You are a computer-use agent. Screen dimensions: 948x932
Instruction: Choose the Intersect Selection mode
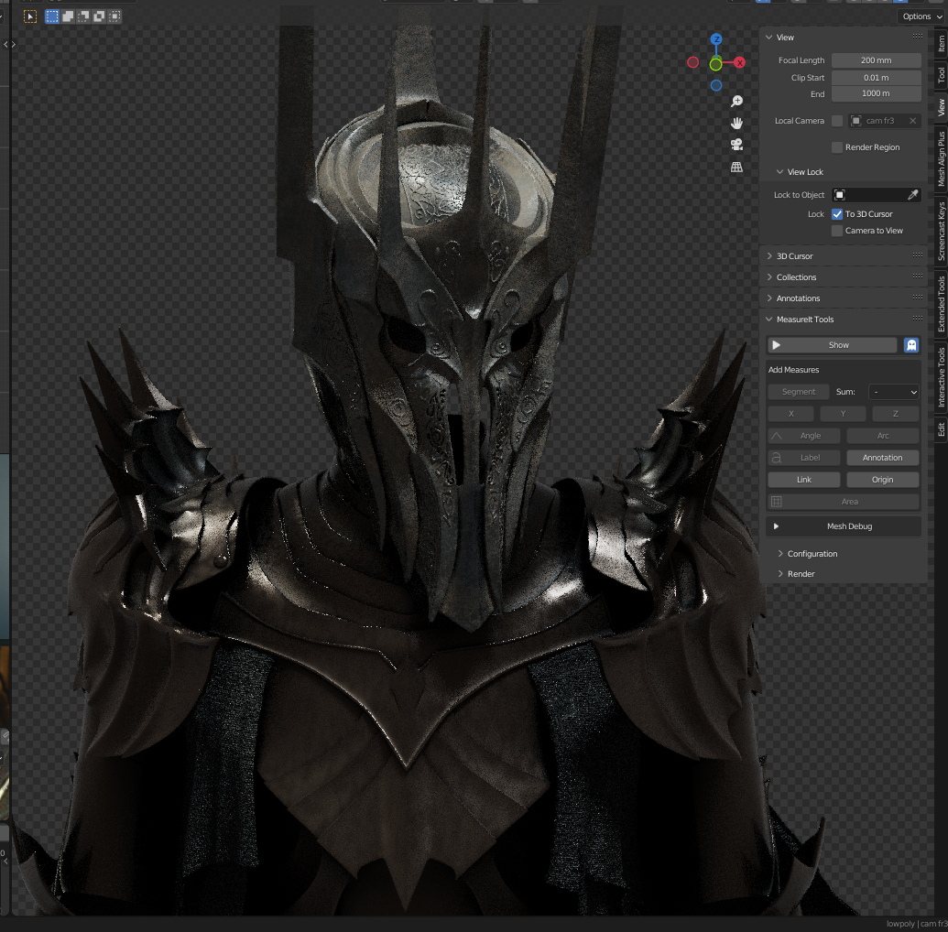pyautogui.click(x=114, y=16)
